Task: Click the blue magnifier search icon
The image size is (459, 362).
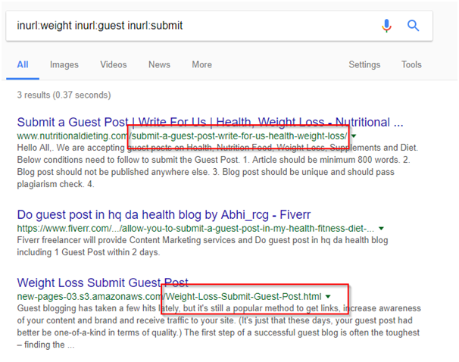Action: click(x=413, y=26)
